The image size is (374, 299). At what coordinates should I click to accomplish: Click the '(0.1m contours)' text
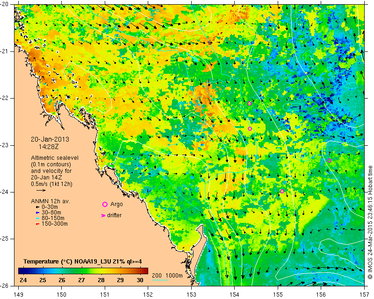point(51,164)
